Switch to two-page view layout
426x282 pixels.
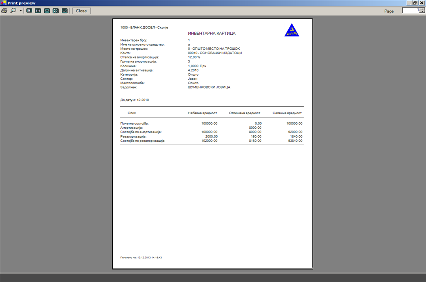(x=38, y=10)
